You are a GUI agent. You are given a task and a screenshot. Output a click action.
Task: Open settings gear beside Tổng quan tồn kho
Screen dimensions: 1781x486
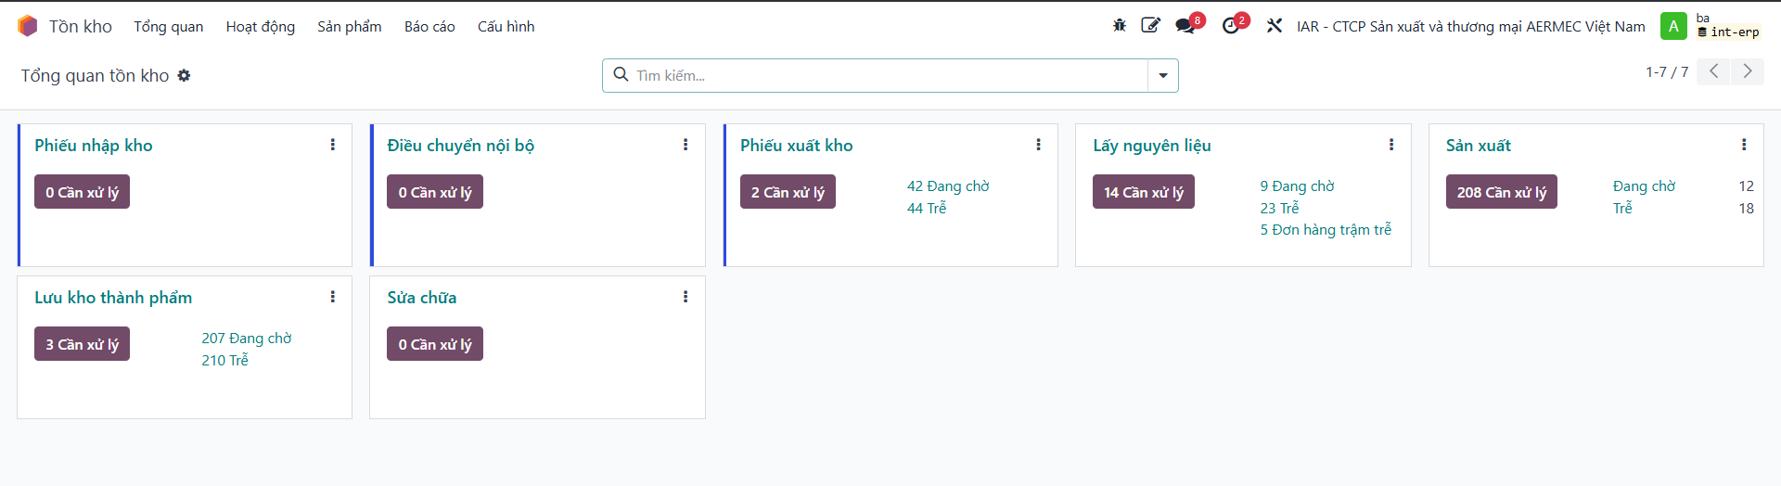(x=184, y=76)
